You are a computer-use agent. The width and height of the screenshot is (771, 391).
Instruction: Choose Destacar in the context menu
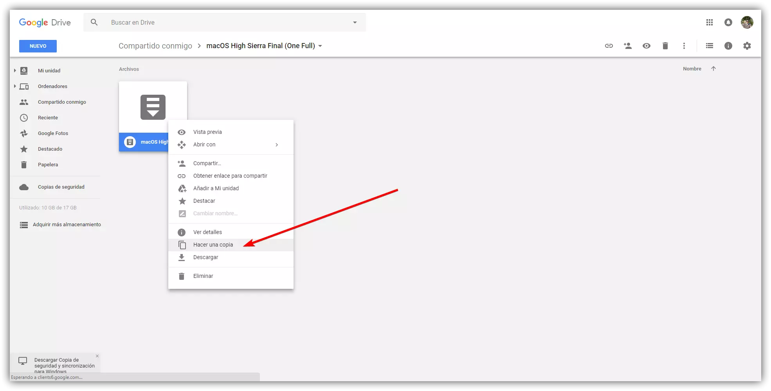click(231, 201)
